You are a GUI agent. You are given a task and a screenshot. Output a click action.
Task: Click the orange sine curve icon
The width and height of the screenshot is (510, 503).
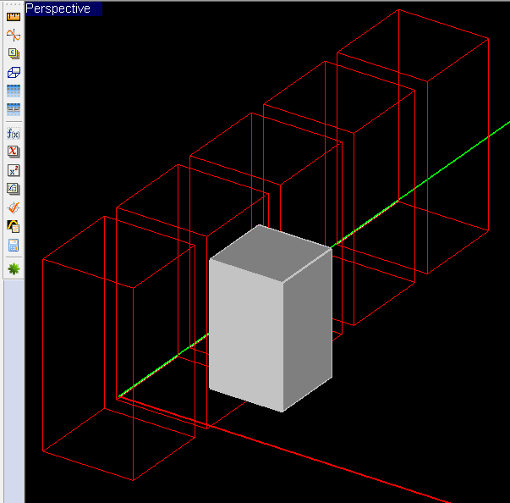tap(14, 34)
